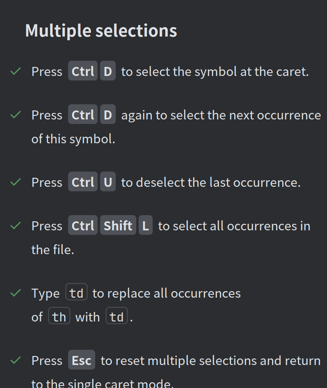Image resolution: width=327 pixels, height=388 pixels.
Task: Click the 'td' code after 'with'
Action: 117,316
